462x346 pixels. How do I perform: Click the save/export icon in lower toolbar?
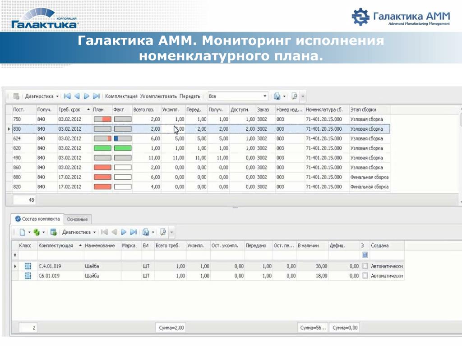click(x=146, y=232)
